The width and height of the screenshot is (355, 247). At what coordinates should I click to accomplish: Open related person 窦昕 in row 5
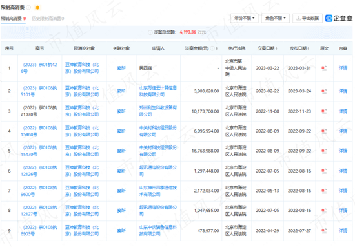[121, 151]
